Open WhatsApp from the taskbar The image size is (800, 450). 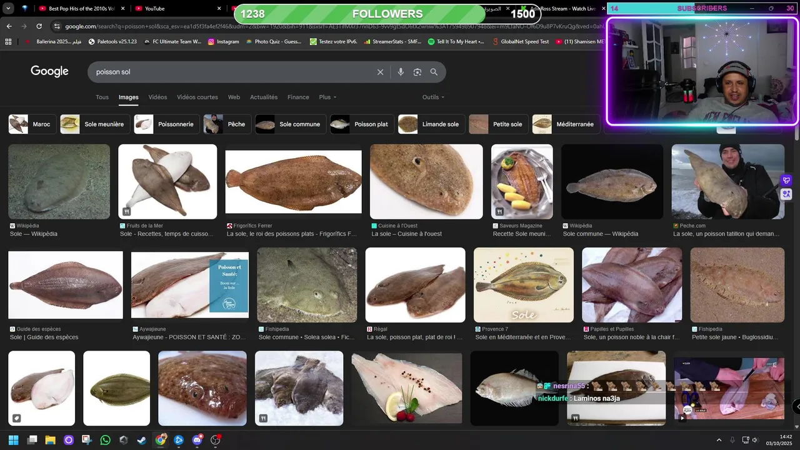pos(105,440)
